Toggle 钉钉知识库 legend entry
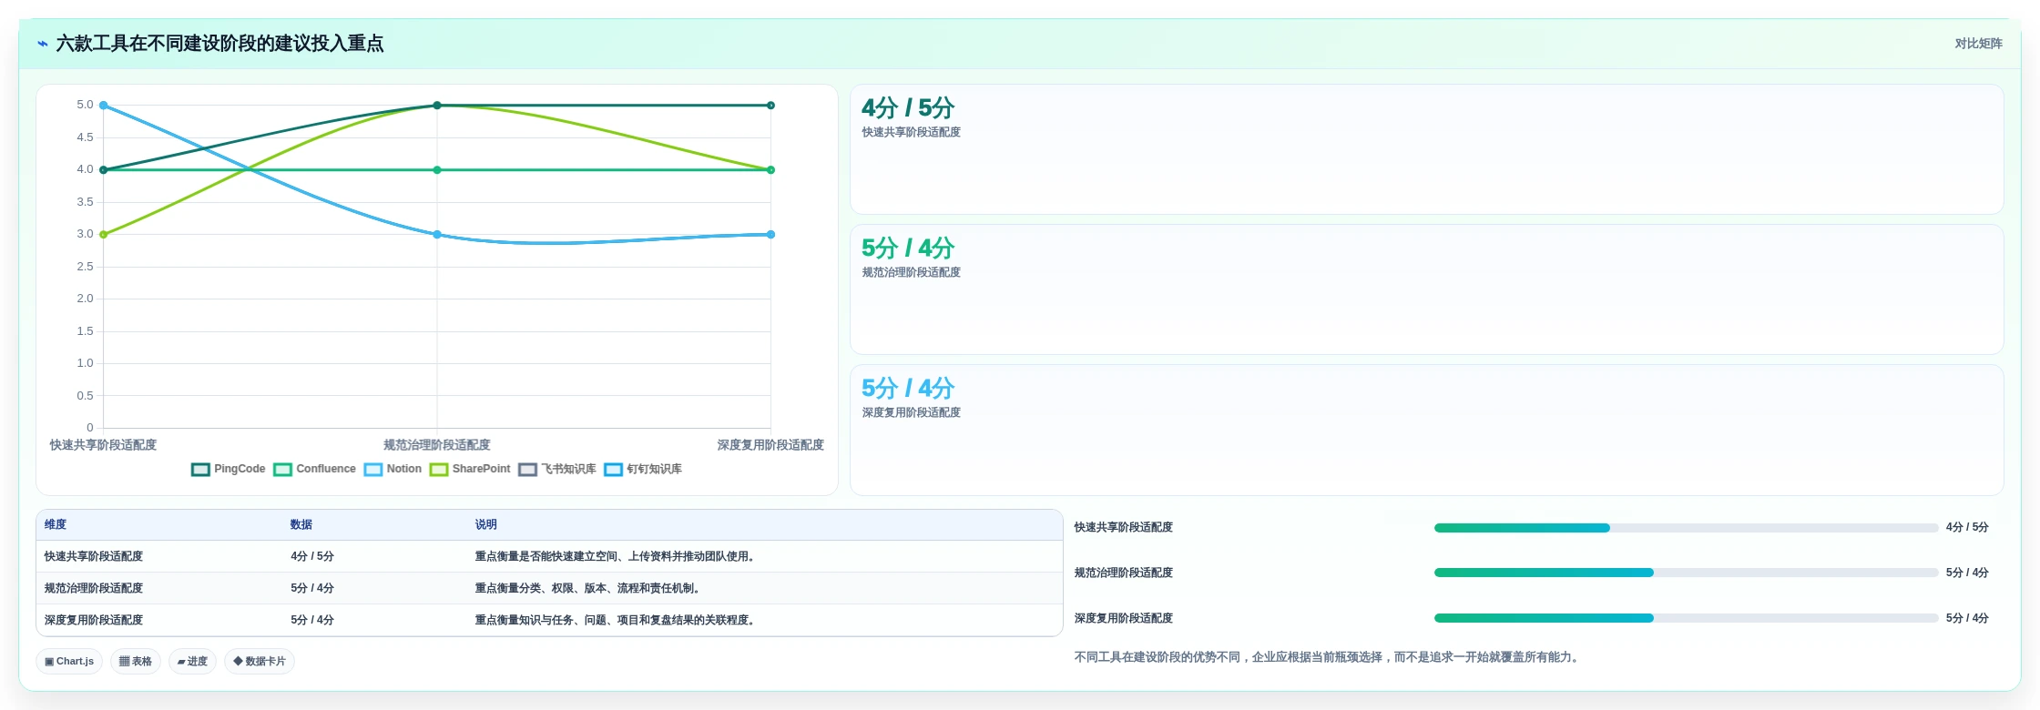Image resolution: width=2040 pixels, height=710 pixels. (x=643, y=470)
